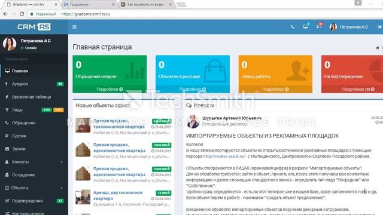Click author name Шурыгин Артемий Юрьевич
Image resolution: width=383 pixels, height=215 pixels.
[232, 118]
